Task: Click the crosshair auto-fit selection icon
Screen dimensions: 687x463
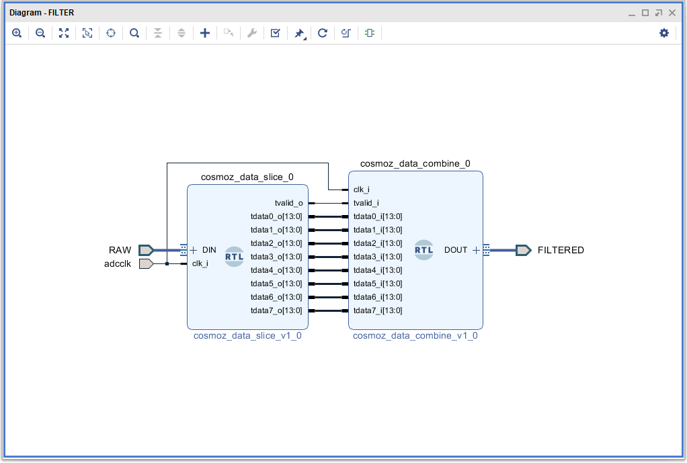Action: [111, 33]
